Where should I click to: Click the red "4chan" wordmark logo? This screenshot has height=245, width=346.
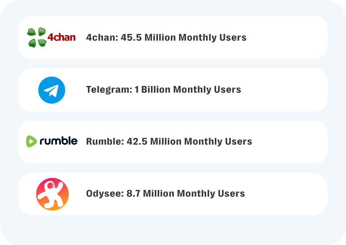coord(62,37)
